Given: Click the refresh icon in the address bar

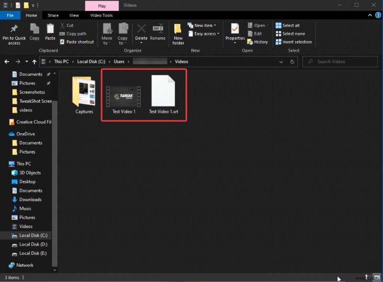Looking at the screenshot, I should (292, 61).
